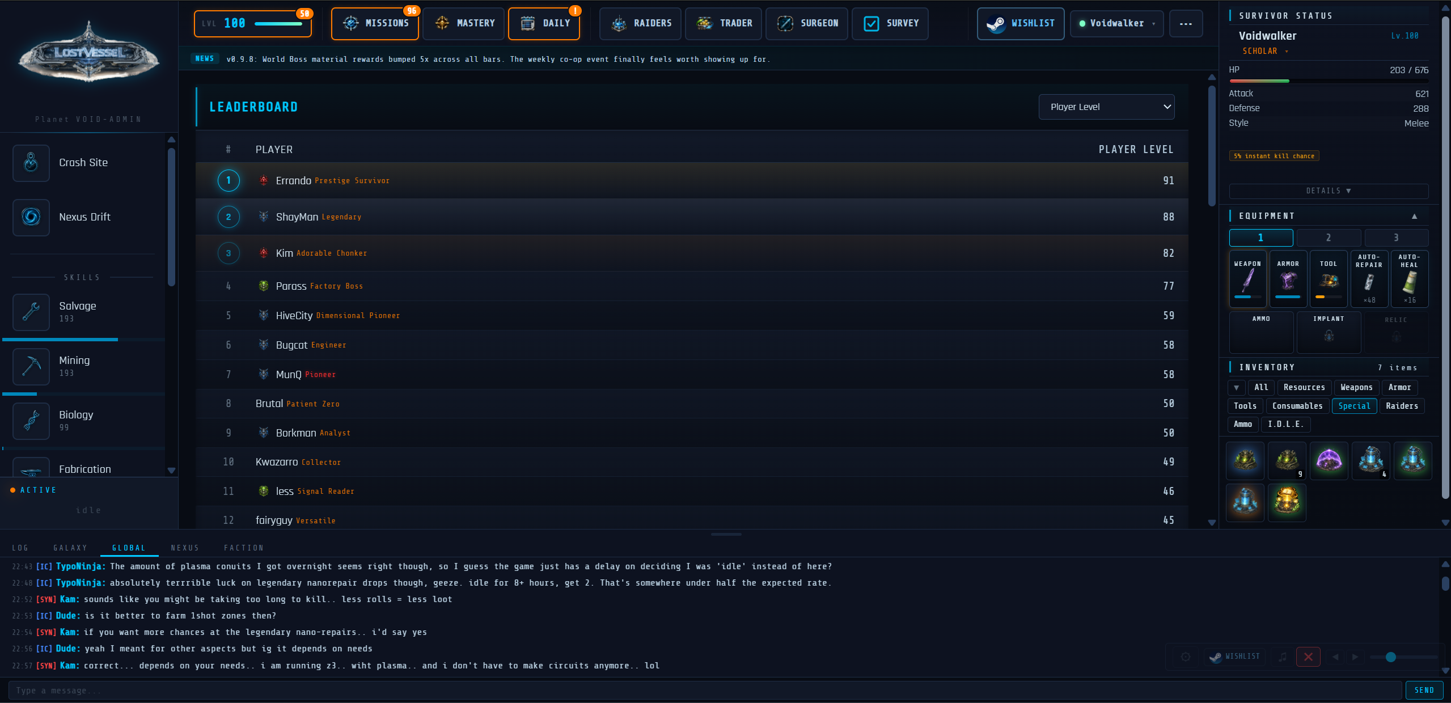Open the Survey screen

890,24
